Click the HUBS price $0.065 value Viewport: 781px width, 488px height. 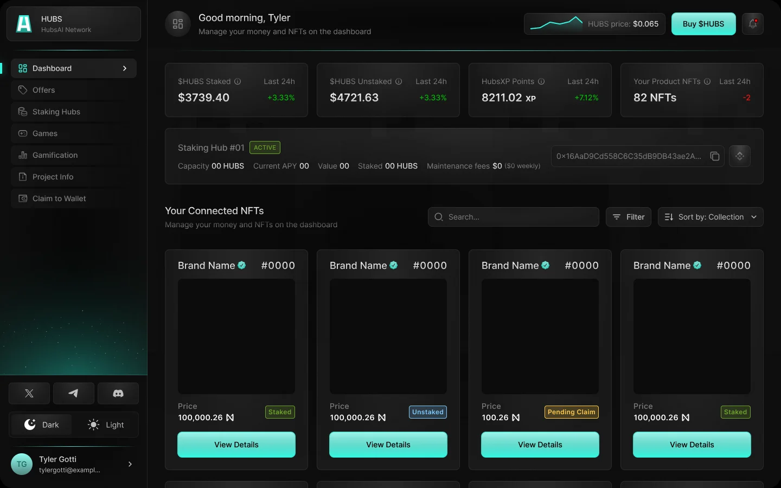(646, 24)
